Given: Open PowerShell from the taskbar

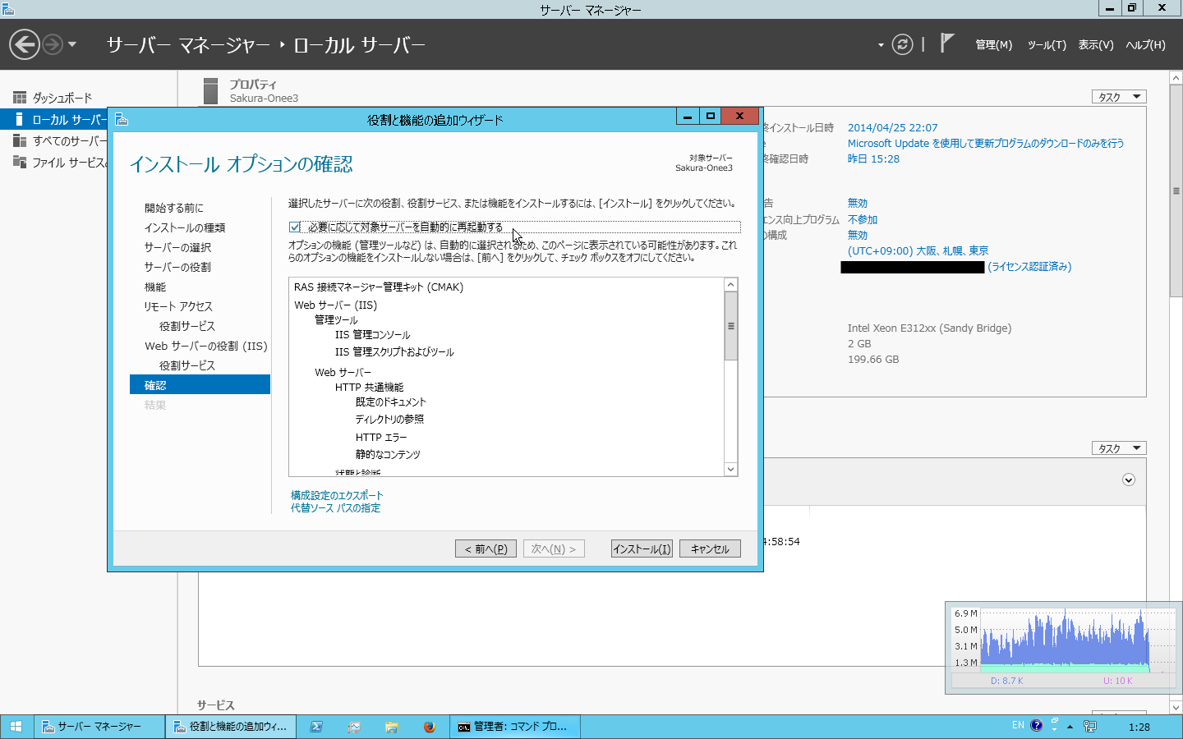Looking at the screenshot, I should click(x=316, y=727).
